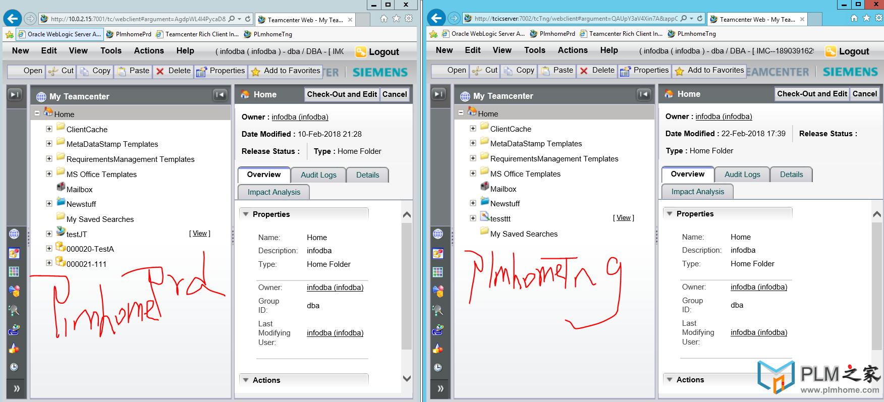
Task: Open the magnifier search icon in right sidebar
Action: click(x=438, y=310)
